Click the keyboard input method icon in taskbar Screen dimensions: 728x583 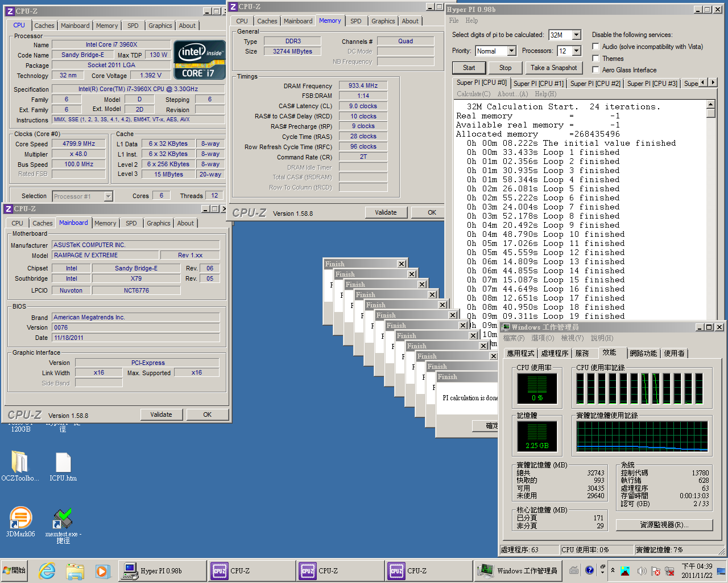click(574, 570)
